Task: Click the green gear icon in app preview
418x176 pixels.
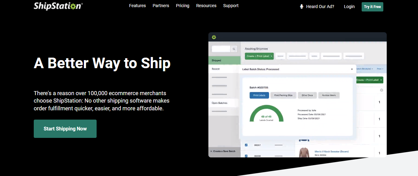Action: tap(214, 37)
